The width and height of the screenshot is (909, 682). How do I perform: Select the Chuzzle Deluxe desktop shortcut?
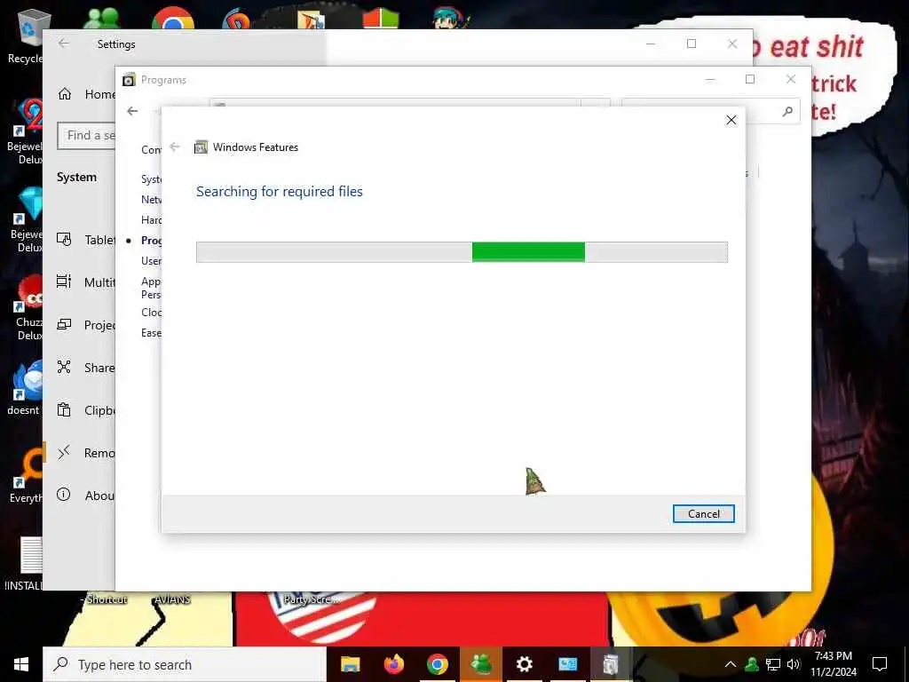click(x=28, y=307)
